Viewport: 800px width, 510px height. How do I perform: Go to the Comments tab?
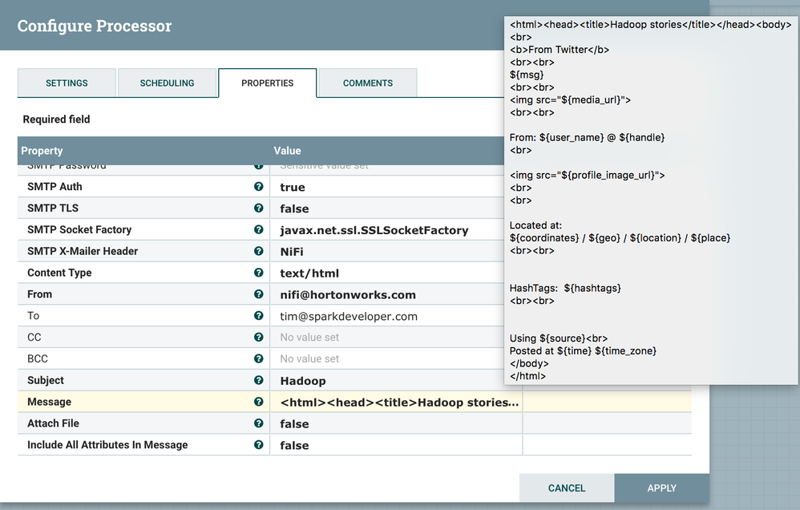(x=367, y=83)
